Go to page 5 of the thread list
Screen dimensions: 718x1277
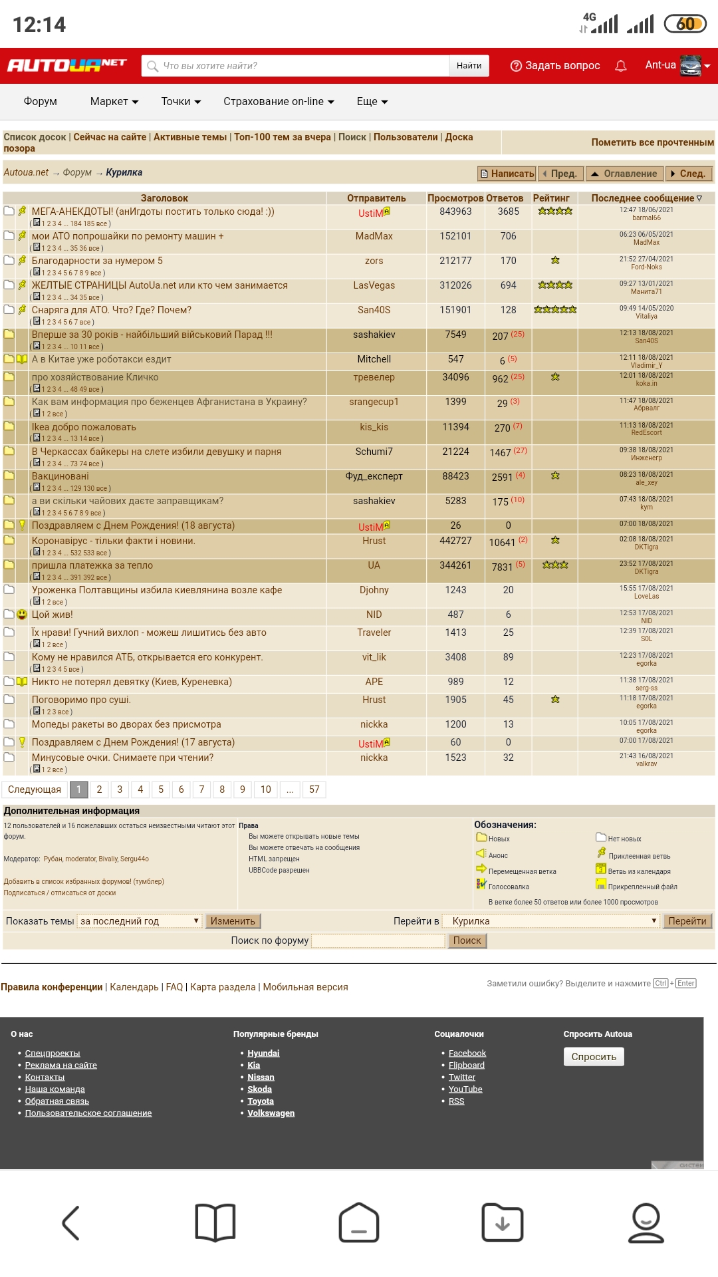click(161, 789)
